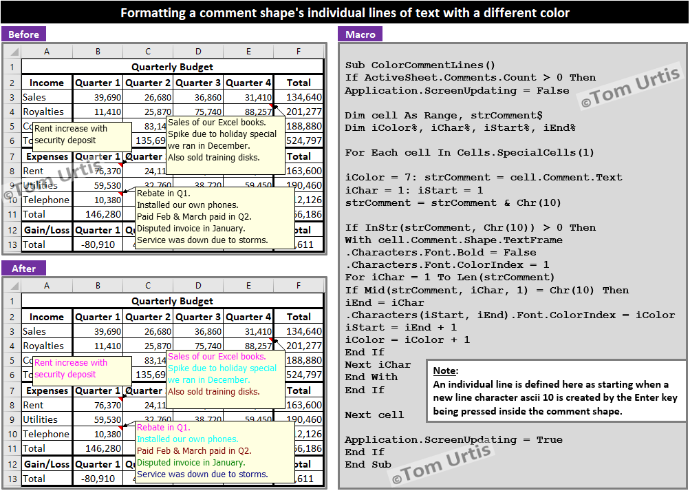Viewport: 690px width, 491px height.
Task: Click the dark red 'Also sold training disks.' line
Action: 214,391
